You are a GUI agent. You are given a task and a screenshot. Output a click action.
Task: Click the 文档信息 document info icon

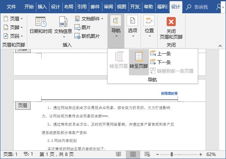point(63,22)
